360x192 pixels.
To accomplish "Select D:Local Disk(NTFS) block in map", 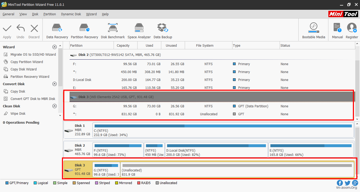I will pos(216,150).
